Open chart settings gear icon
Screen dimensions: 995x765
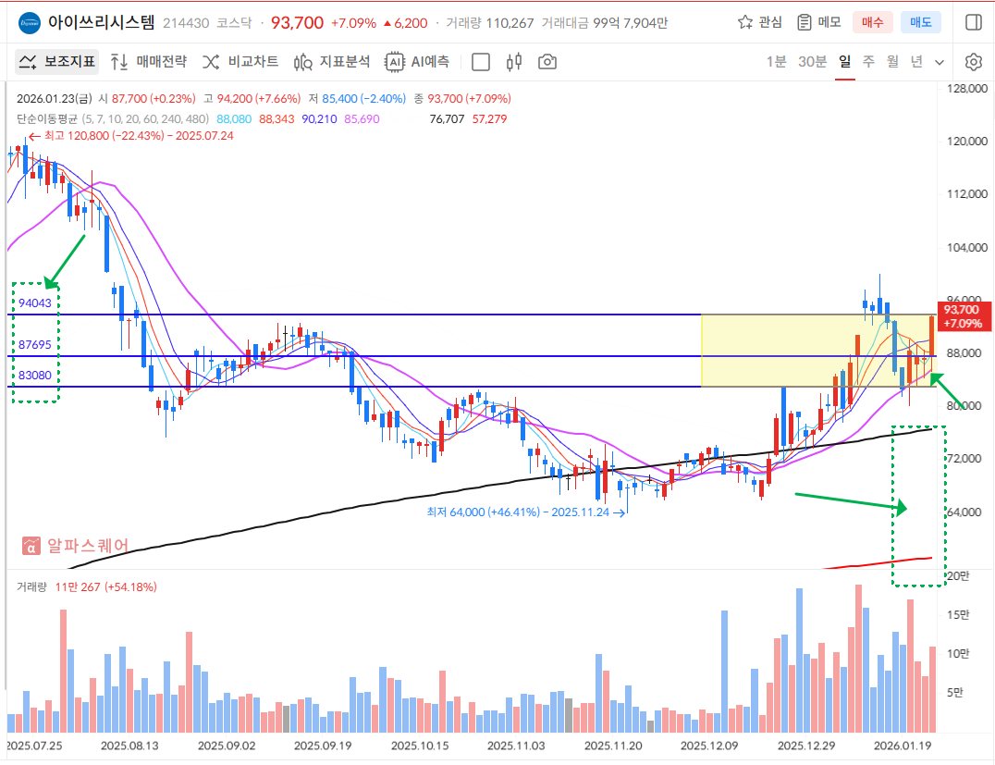(x=973, y=62)
